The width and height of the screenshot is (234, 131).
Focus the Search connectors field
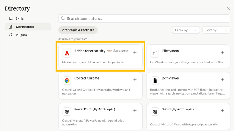[x=144, y=19]
